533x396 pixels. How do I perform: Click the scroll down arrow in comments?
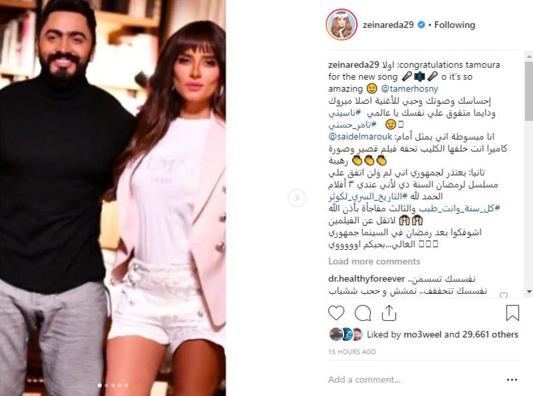(529, 291)
